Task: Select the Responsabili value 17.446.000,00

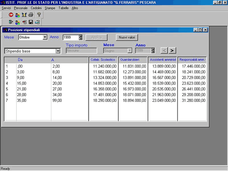Action: click(x=194, y=66)
